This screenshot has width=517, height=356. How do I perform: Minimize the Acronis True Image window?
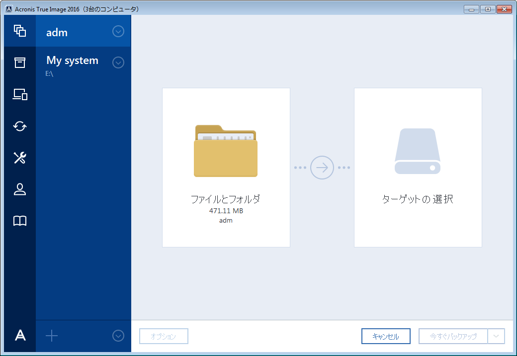coord(471,9)
